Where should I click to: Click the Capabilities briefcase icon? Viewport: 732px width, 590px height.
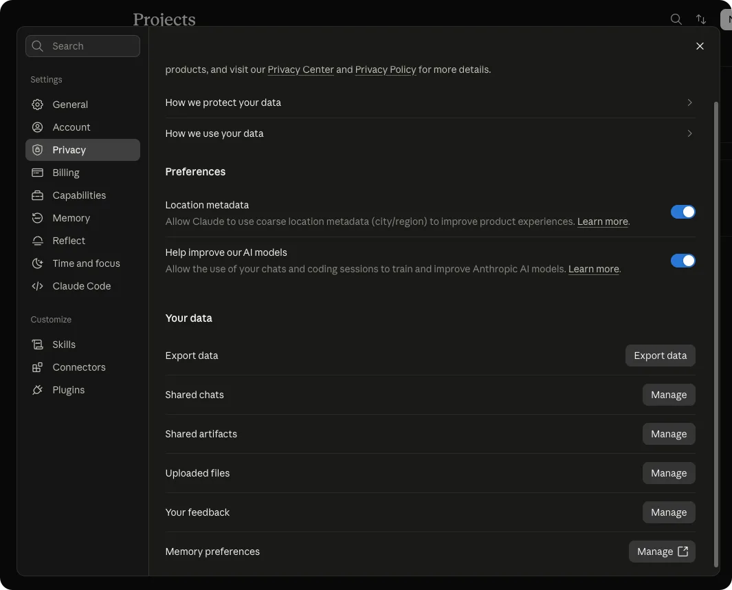(x=37, y=195)
